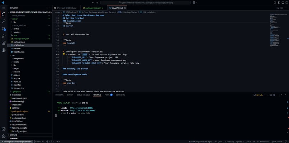Image resolution: width=289 pixels, height=143 pixels.
Task: Open server.ts in the explorer
Action: pos(29,49)
